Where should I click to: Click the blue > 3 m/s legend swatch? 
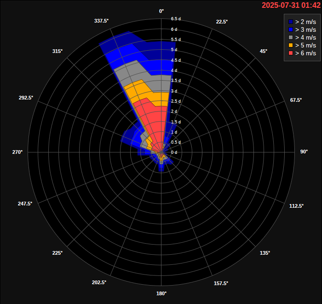tap(291, 29)
